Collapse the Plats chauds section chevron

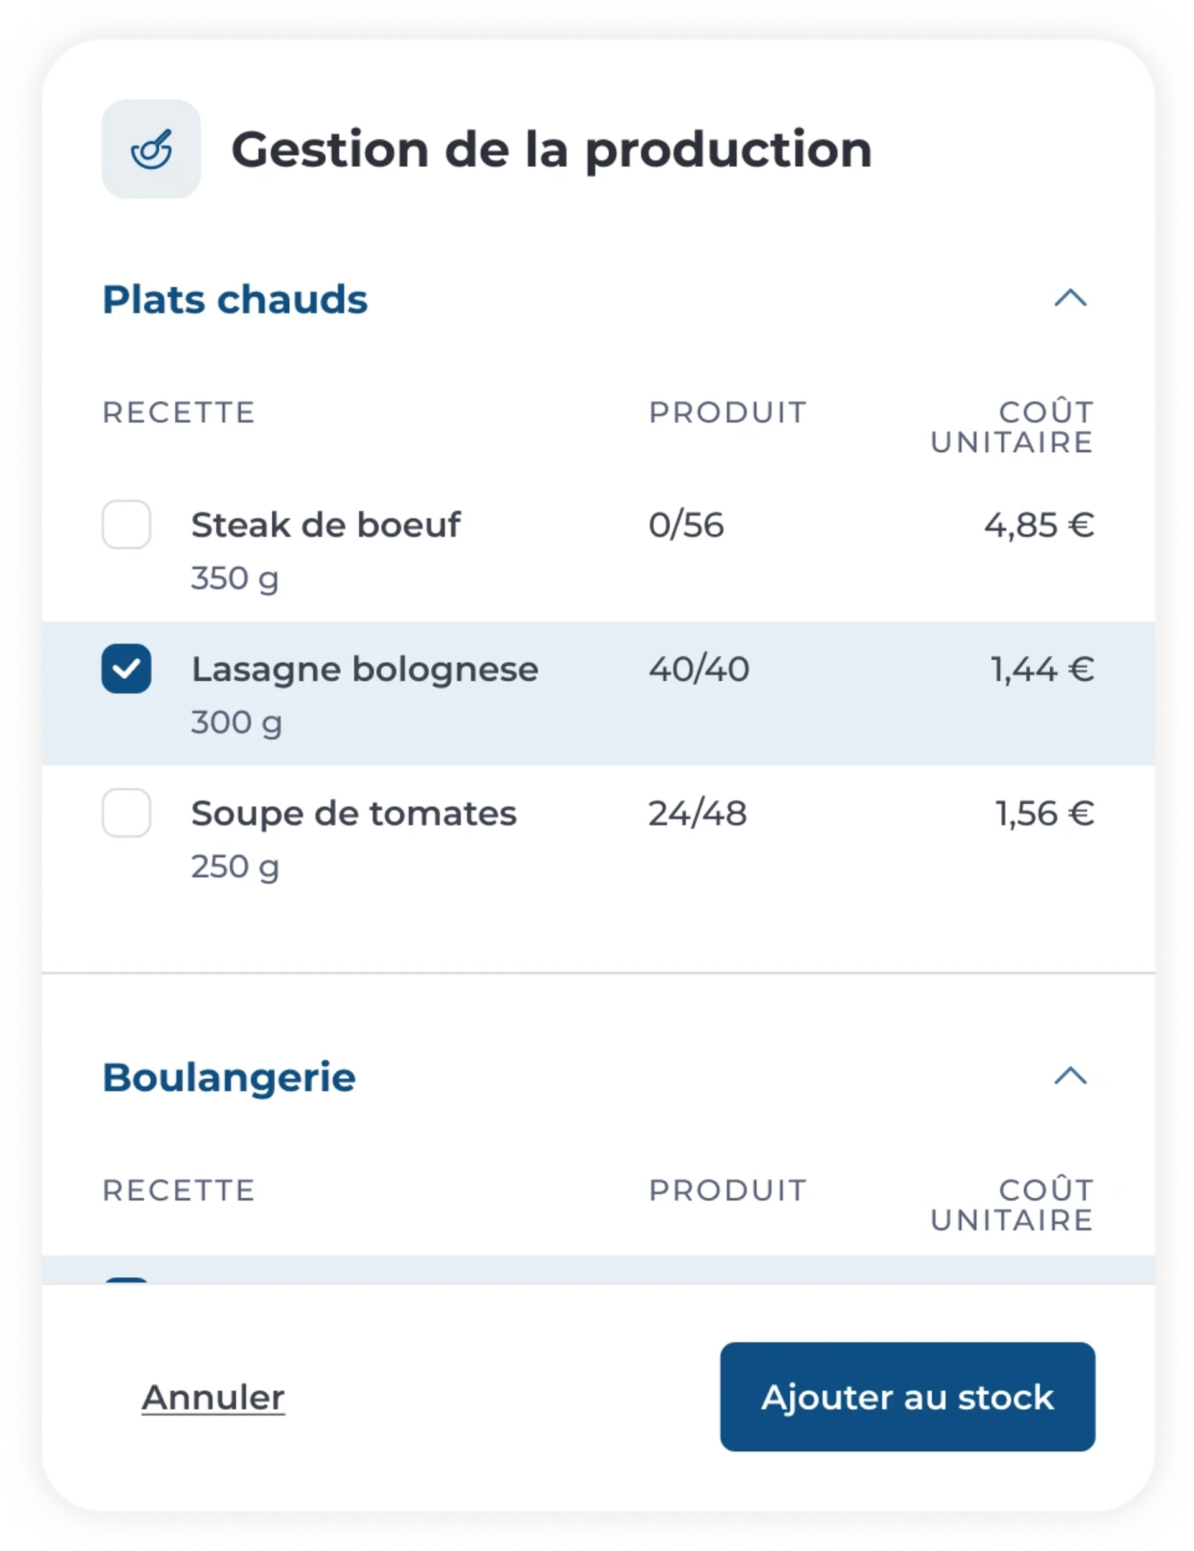pos(1070,297)
